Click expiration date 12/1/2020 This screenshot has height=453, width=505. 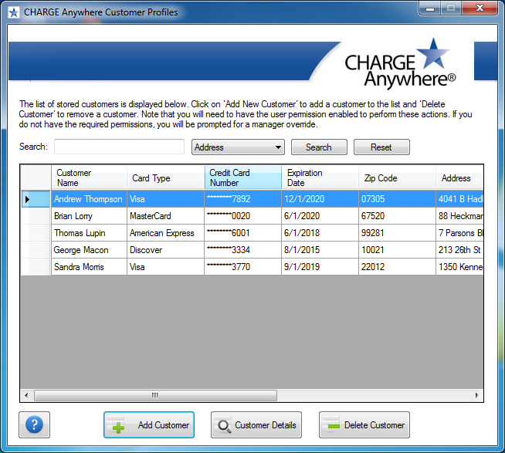[320, 199]
